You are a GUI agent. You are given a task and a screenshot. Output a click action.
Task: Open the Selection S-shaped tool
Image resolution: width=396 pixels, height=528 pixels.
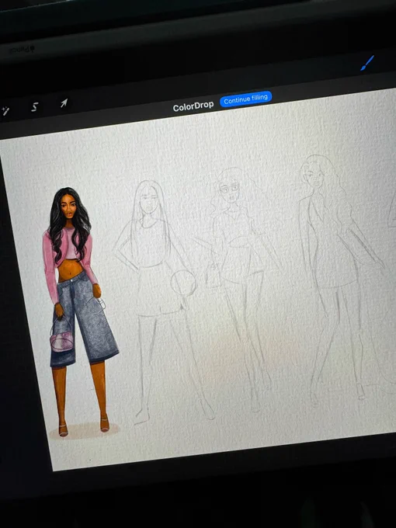pyautogui.click(x=35, y=106)
